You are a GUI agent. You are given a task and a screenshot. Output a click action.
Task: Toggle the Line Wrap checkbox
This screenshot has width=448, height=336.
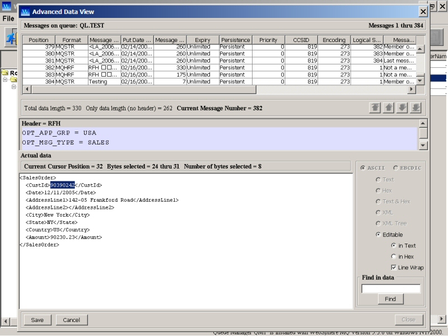(x=394, y=268)
